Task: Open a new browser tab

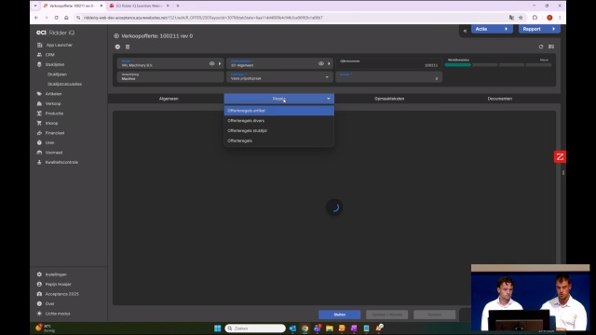Action: pos(178,6)
